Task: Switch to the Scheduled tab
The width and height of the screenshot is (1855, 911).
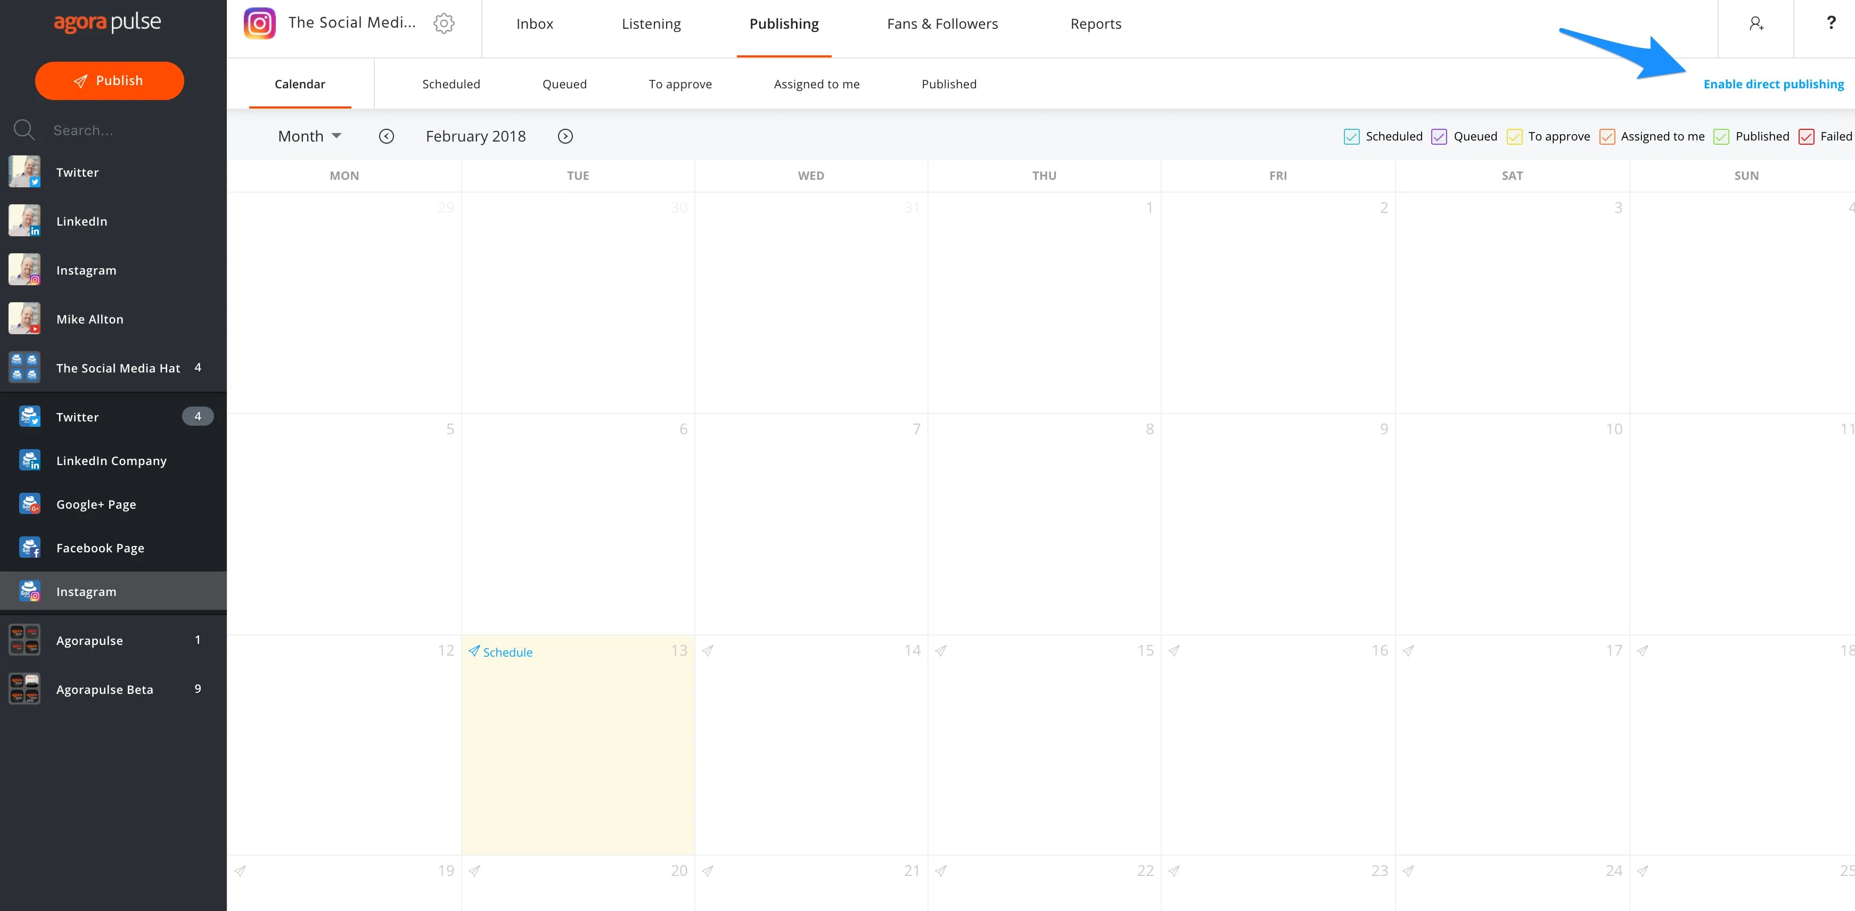Action: tap(451, 83)
